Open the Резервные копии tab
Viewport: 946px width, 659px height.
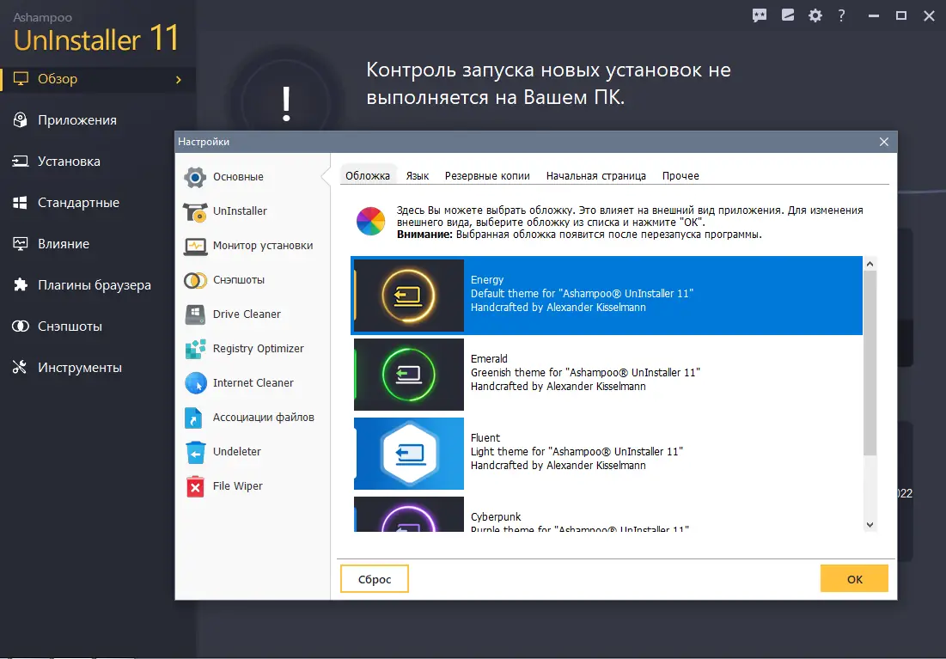487,175
